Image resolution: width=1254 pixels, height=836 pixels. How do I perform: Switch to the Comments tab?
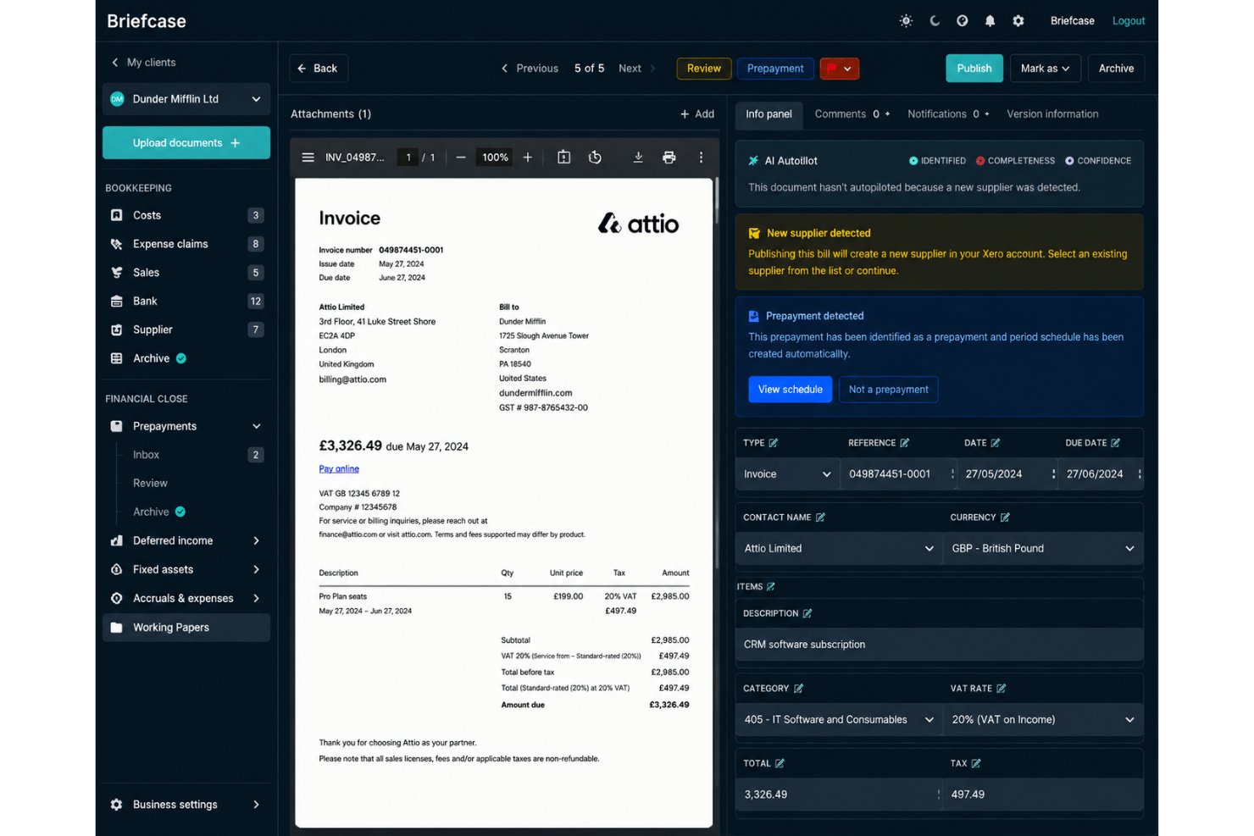[x=852, y=114]
